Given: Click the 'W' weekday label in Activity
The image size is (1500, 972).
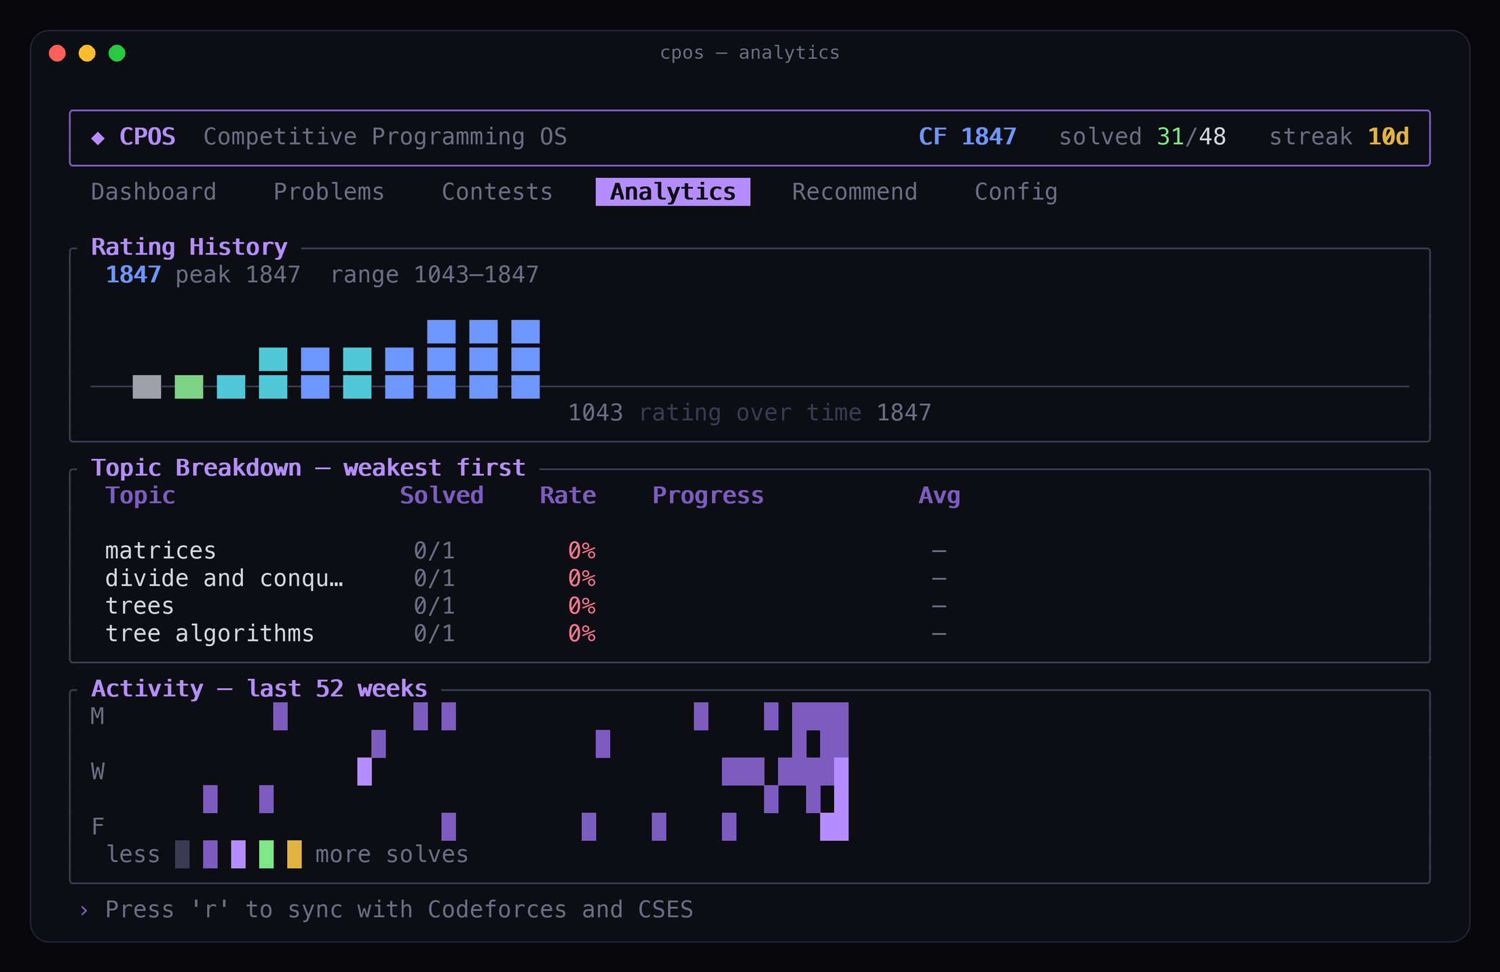Looking at the screenshot, I should pyautogui.click(x=98, y=772).
